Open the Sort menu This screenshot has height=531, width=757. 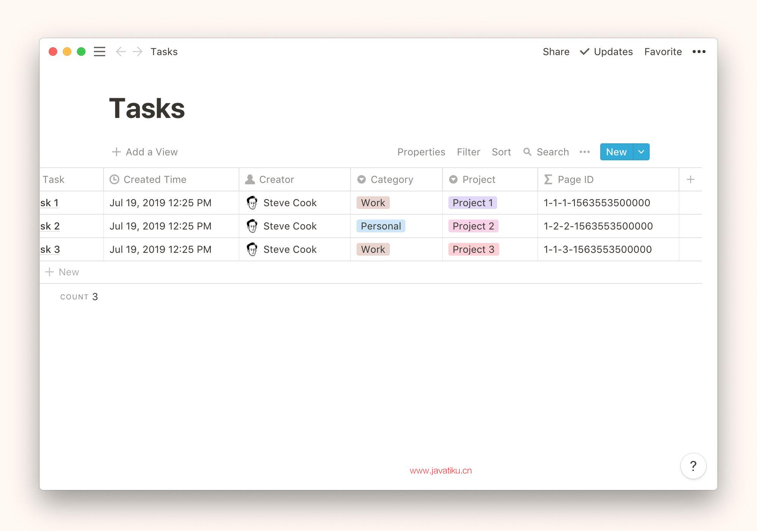[501, 152]
